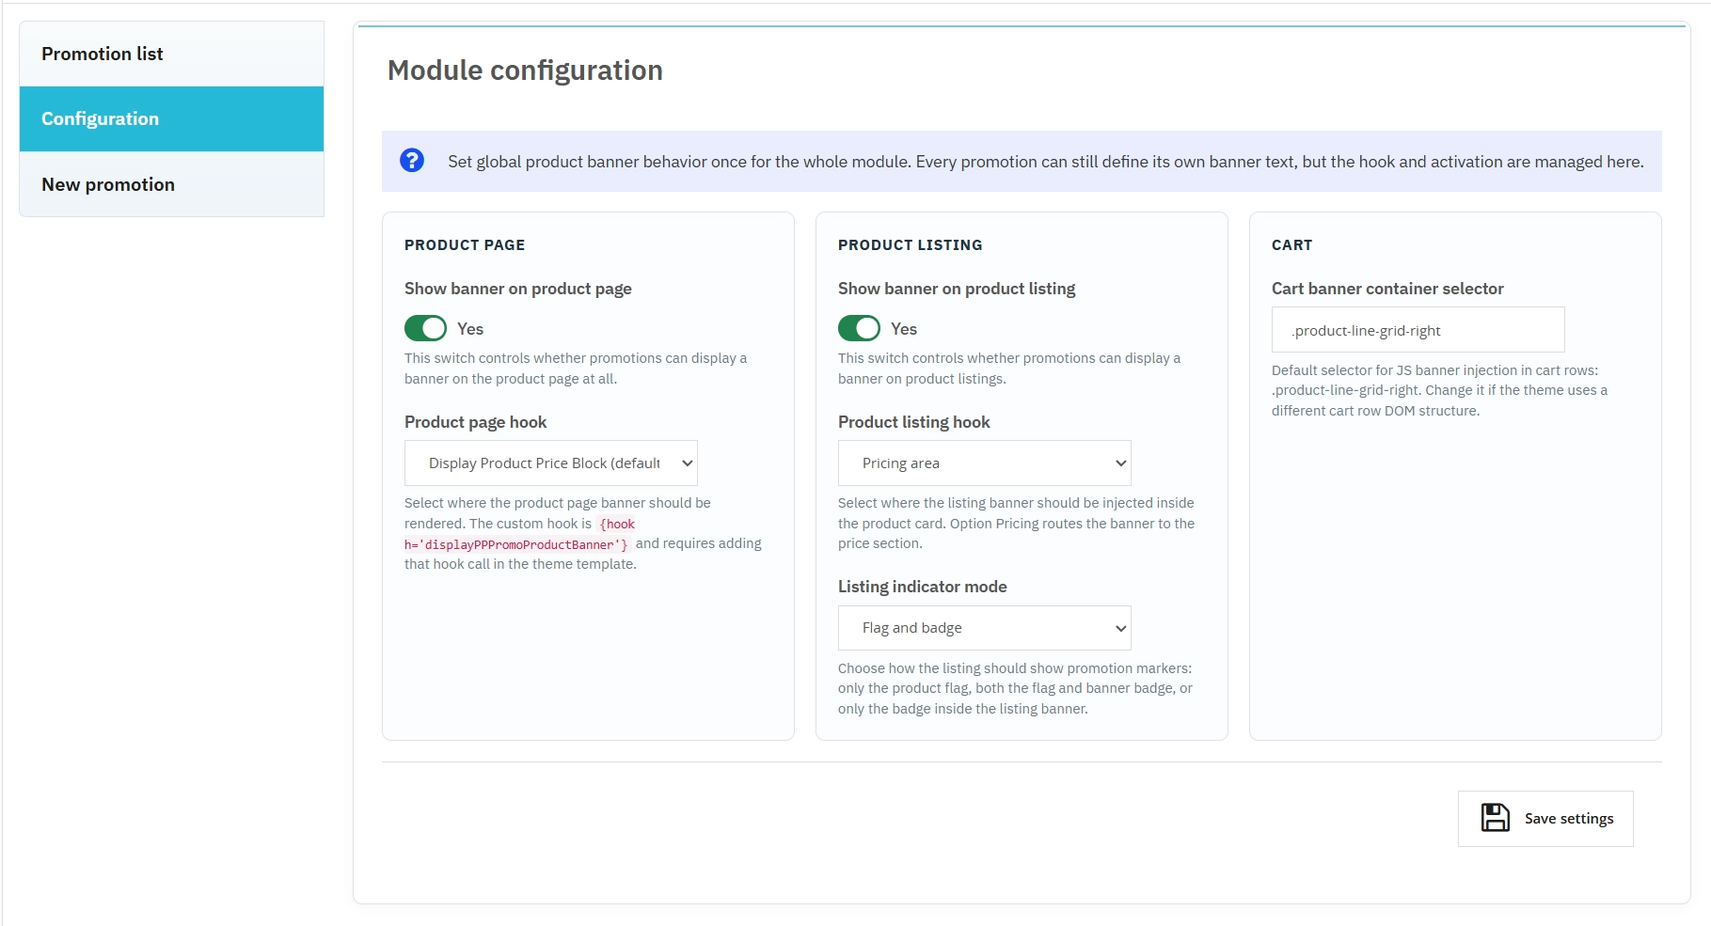Viewport: 1711px width, 926px height.
Task: Open the Product page hook dropdown
Action: (550, 463)
